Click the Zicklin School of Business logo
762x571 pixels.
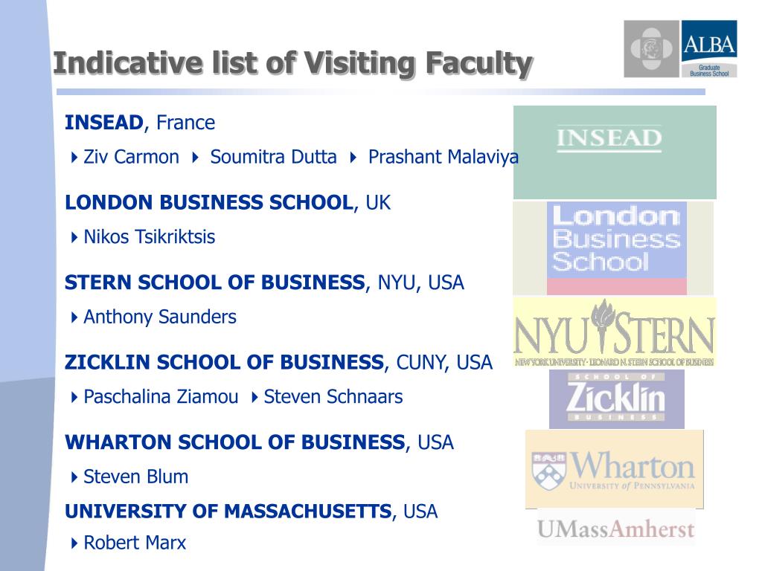point(616,399)
